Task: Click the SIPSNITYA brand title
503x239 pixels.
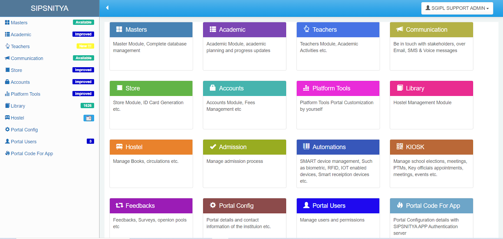Action: click(x=50, y=8)
